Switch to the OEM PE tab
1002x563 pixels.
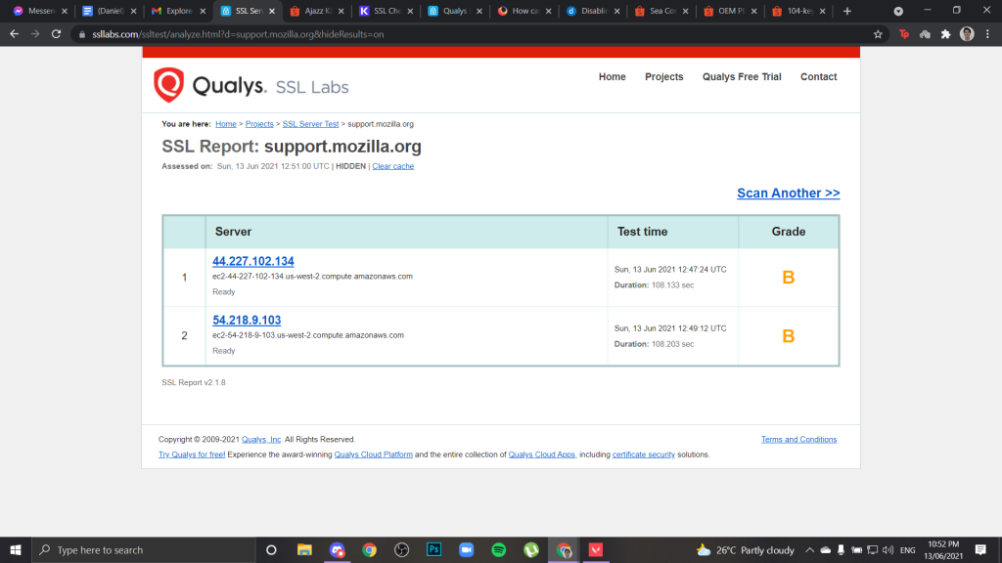click(x=731, y=11)
